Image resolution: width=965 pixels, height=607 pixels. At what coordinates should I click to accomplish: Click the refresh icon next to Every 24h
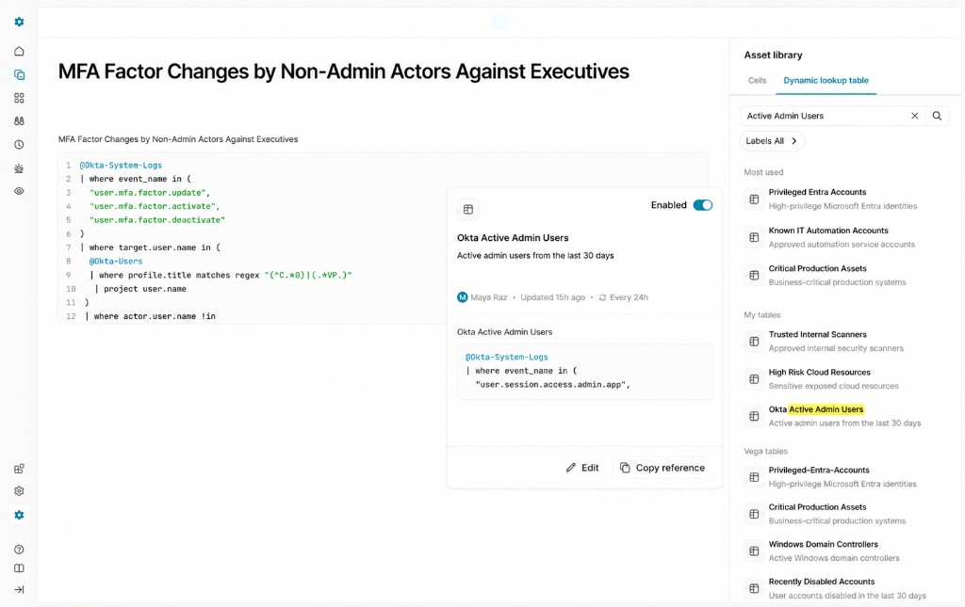click(602, 297)
